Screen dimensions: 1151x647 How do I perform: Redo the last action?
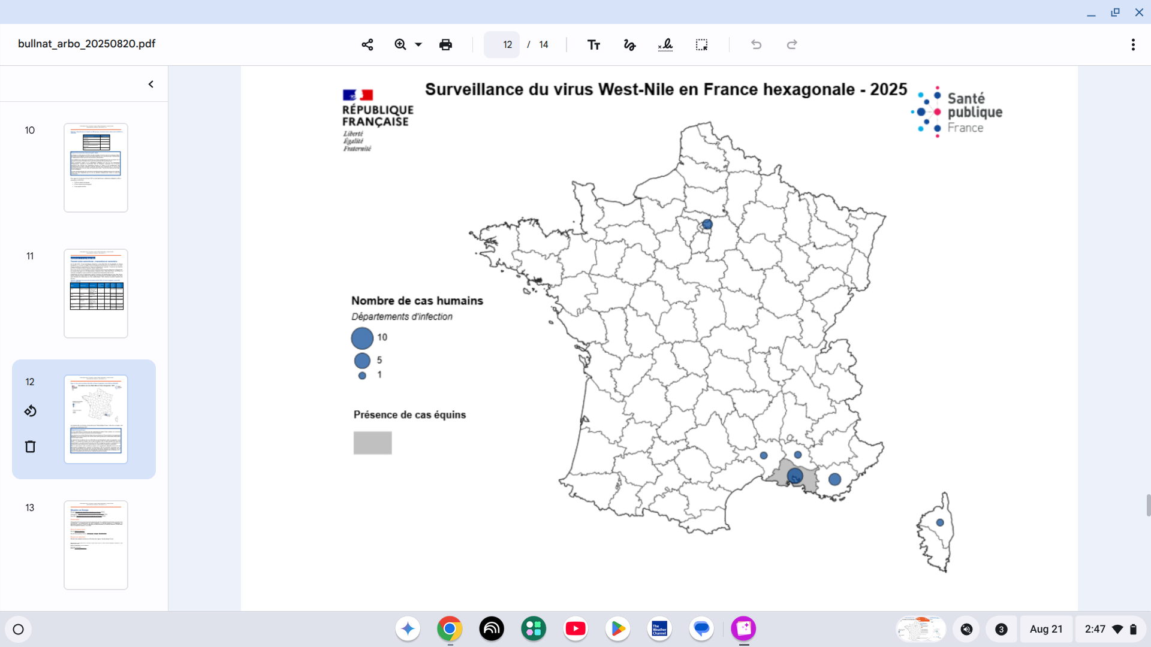coord(792,44)
